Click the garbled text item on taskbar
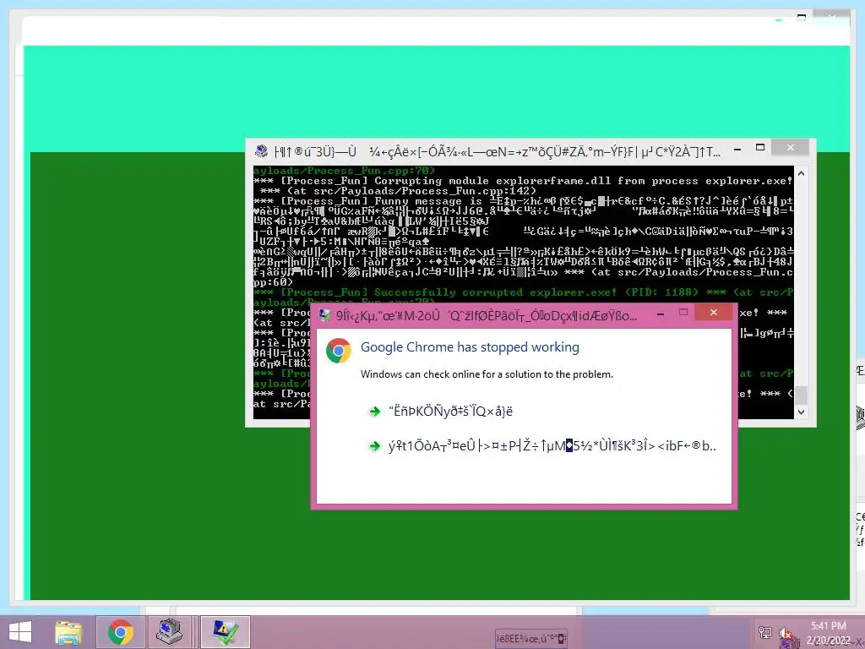865x649 pixels. [530, 639]
